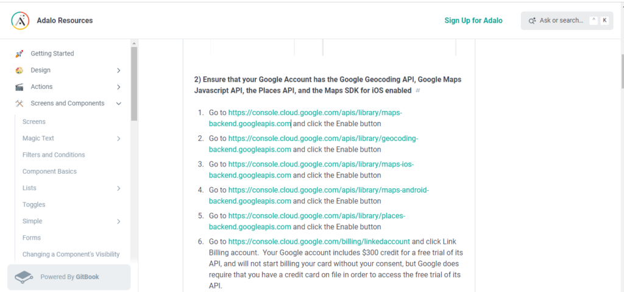Expand the Design chevron
This screenshot has width=624, height=292.
point(119,71)
